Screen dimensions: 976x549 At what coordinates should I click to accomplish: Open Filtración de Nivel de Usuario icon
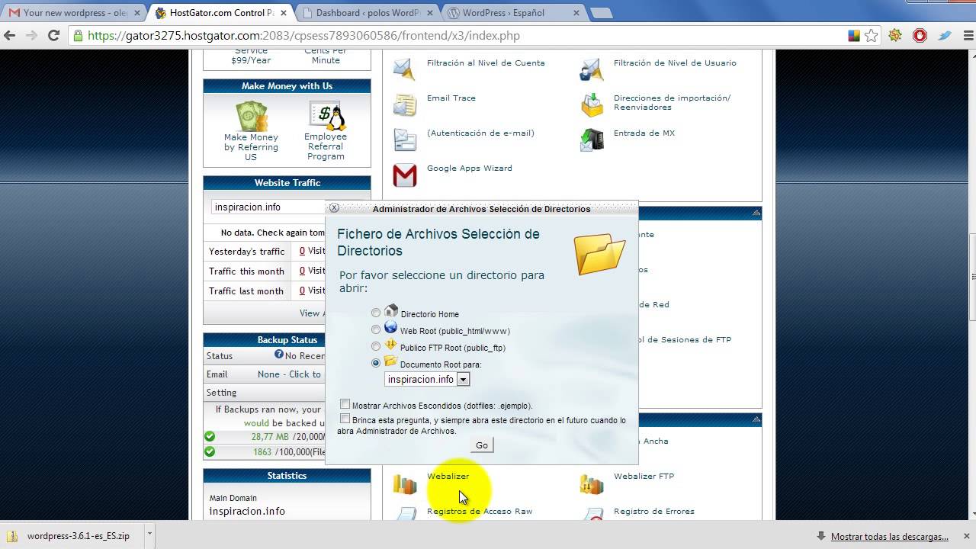[x=592, y=69]
